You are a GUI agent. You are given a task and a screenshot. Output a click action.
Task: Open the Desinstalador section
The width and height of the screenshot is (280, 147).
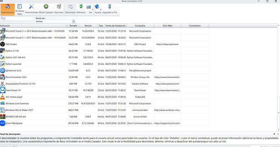click(x=8, y=9)
